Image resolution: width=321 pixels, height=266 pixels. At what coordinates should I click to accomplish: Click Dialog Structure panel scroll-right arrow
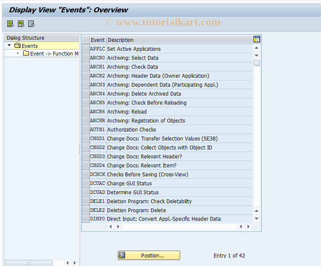75,263
